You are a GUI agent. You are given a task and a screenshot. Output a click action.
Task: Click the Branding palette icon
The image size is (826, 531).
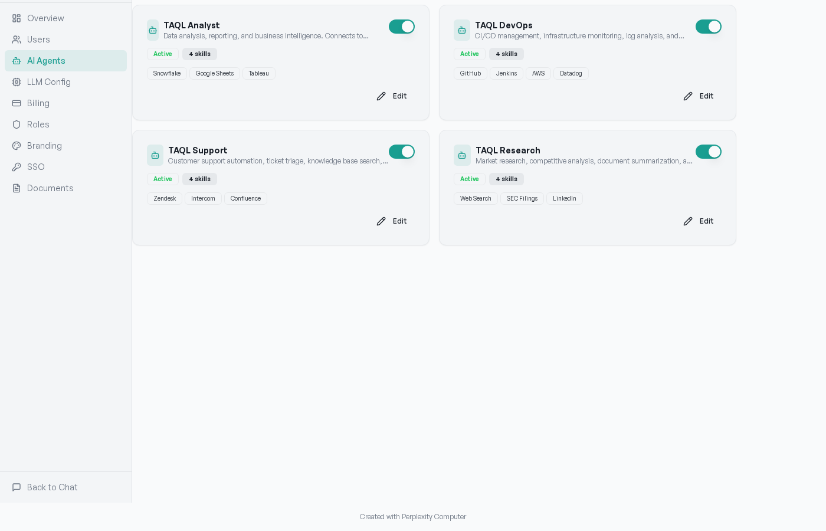pyautogui.click(x=17, y=146)
